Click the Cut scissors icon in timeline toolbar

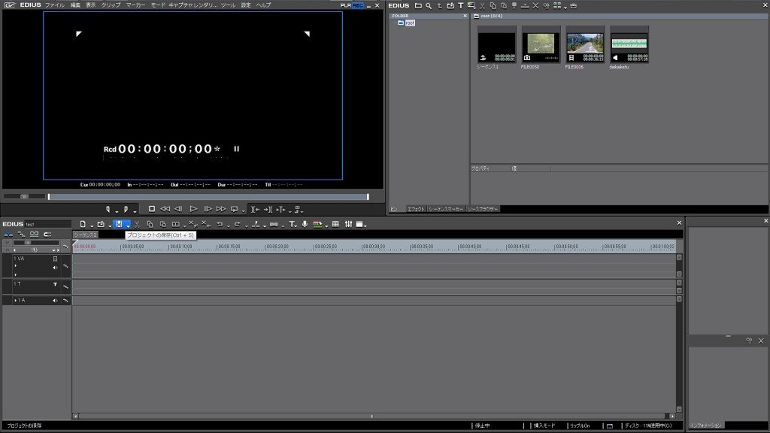coord(137,224)
